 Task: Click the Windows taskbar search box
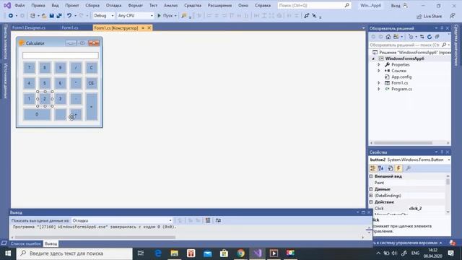[74, 253]
